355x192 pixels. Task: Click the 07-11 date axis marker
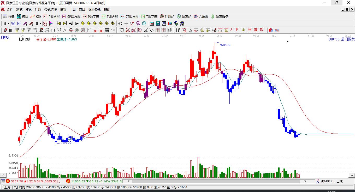point(292,35)
